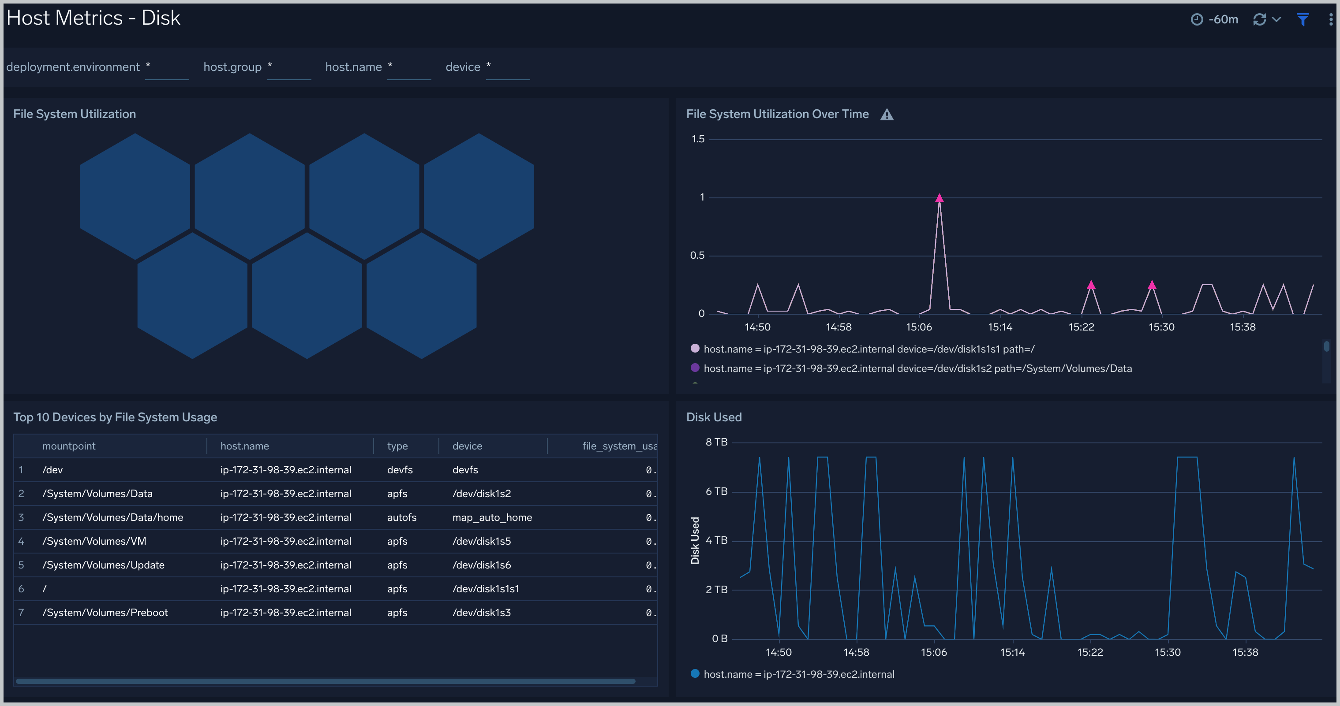This screenshot has width=1340, height=706.
Task: Select the /dev row in Top 10 Devices table
Action: pos(337,469)
